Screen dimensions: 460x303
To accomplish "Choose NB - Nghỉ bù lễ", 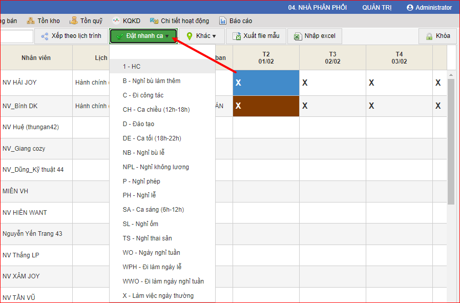I will pyautogui.click(x=162, y=152).
